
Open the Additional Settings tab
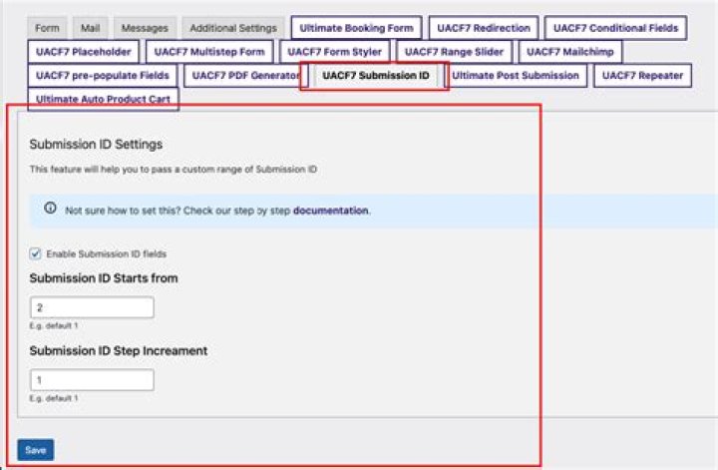coord(233,28)
